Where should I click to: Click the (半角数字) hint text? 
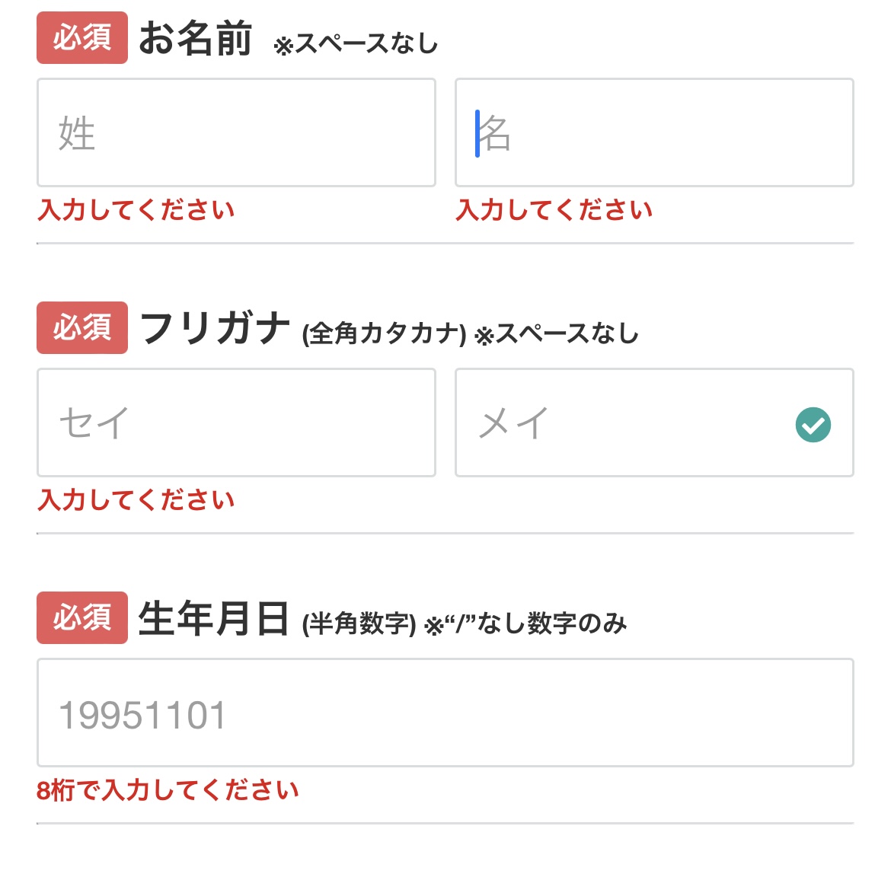point(359,624)
